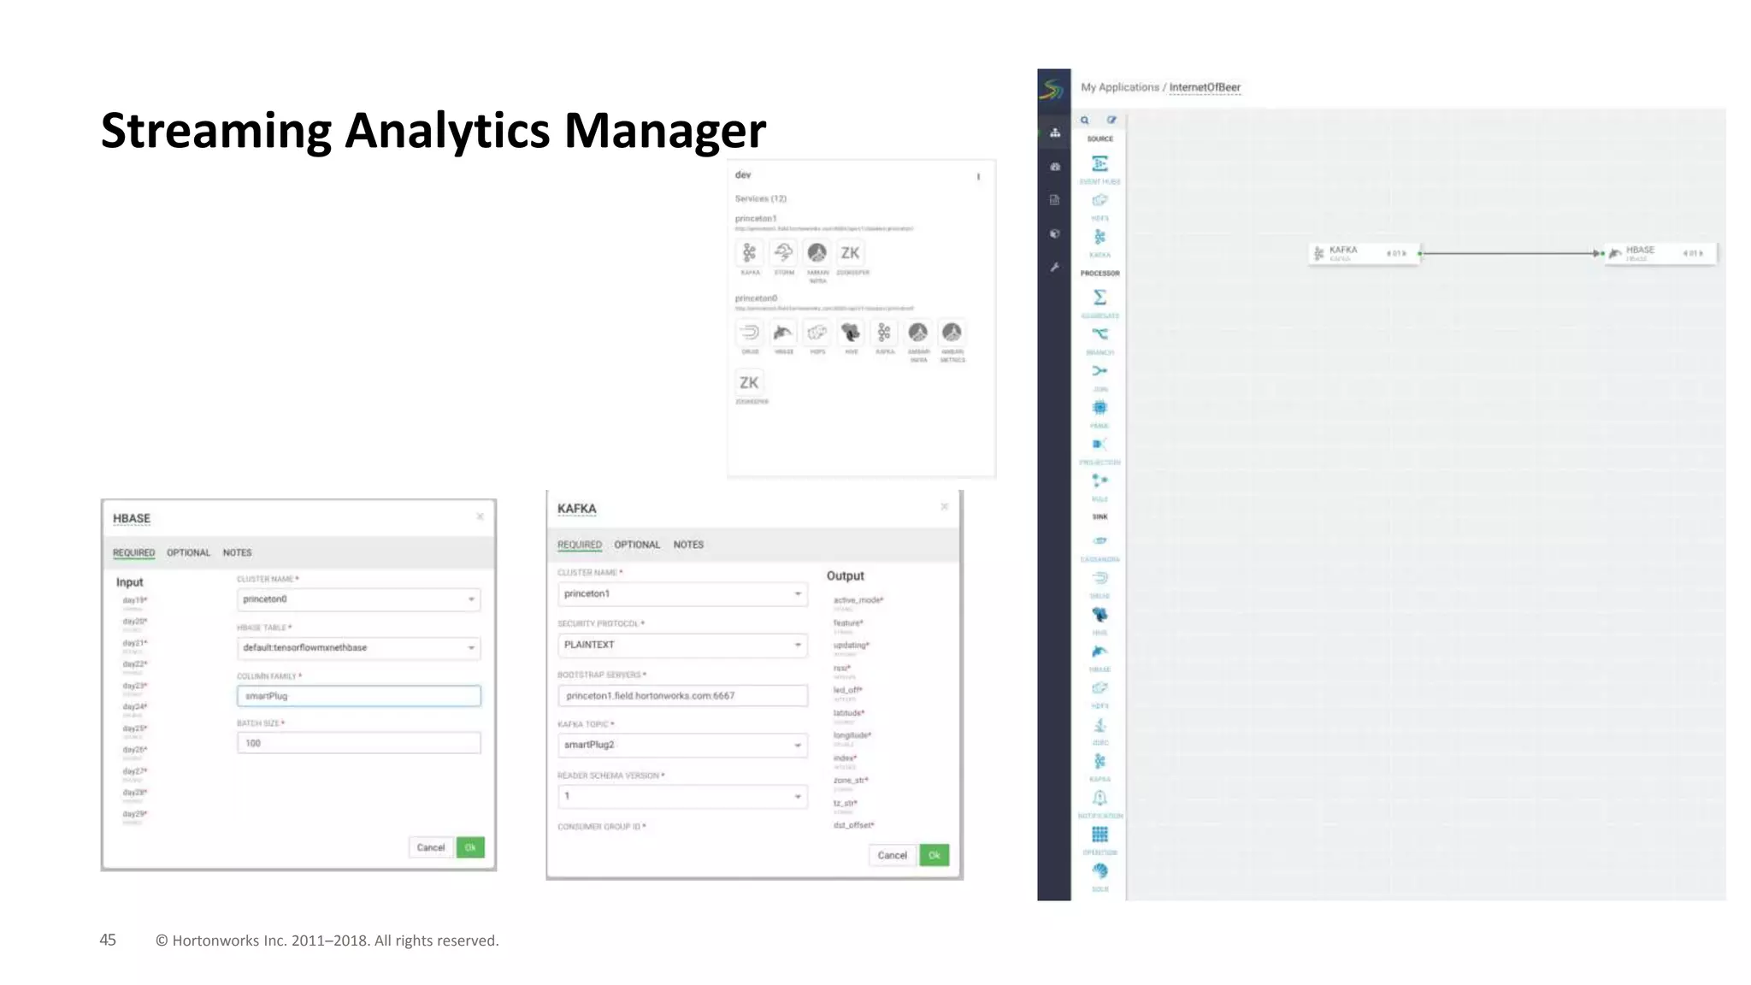Screen dimensions: 1751x985
Task: Pick the Projection processor icon
Action: pos(1100,444)
